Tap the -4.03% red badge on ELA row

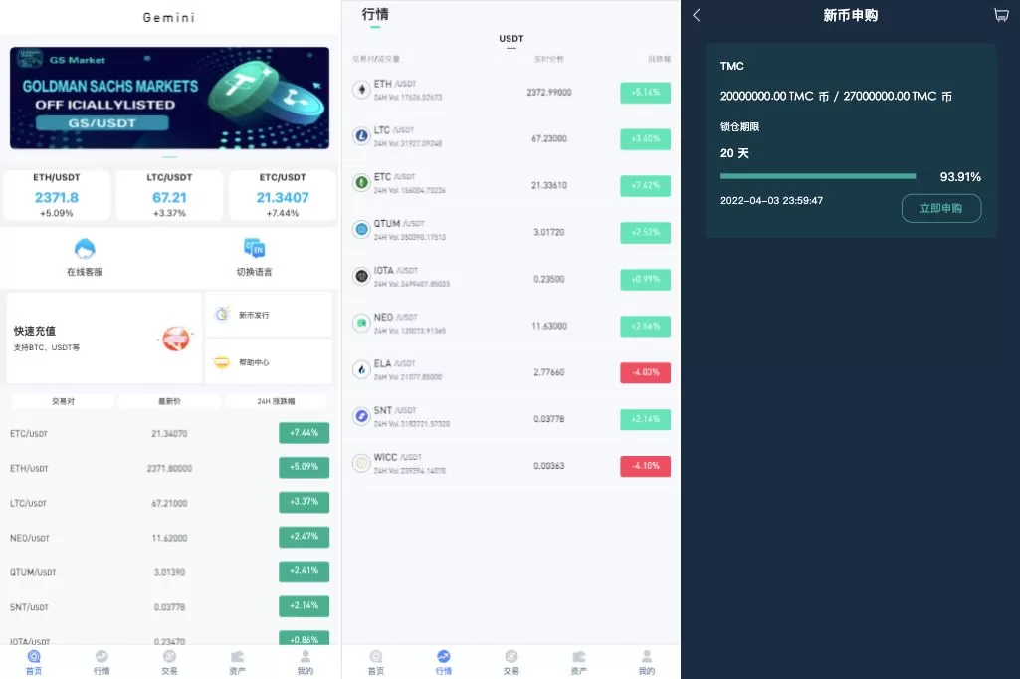click(x=645, y=372)
